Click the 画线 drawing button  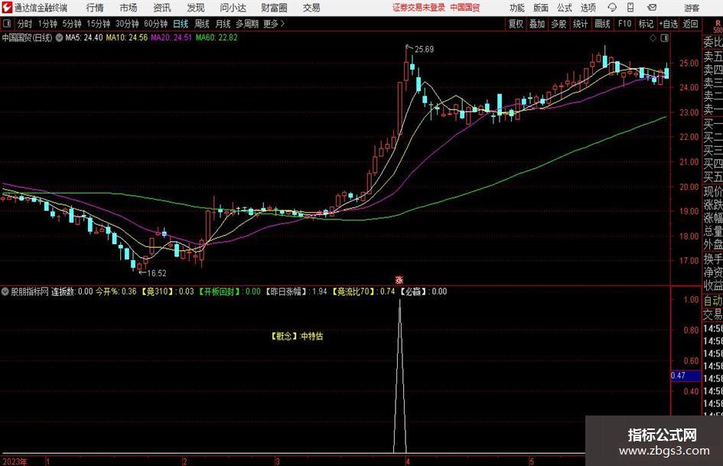click(602, 24)
